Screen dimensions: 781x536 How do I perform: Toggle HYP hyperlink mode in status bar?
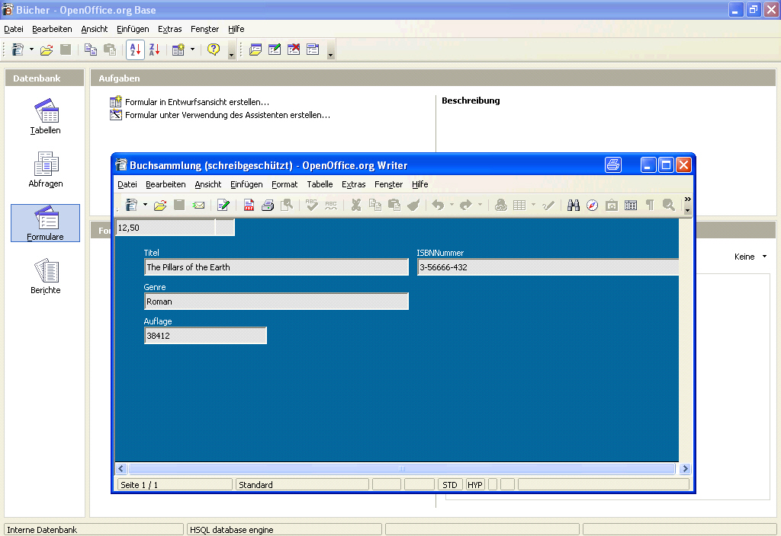coord(474,485)
